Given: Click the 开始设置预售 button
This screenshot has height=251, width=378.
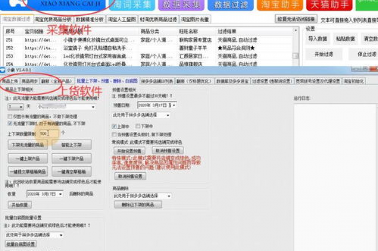Looking at the screenshot, I should [x=129, y=151].
